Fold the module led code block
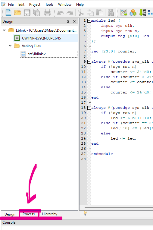Screen dimensions: 153x230 [x=89, y=21]
